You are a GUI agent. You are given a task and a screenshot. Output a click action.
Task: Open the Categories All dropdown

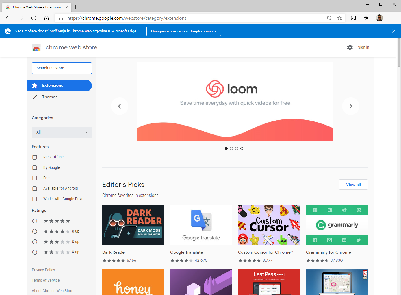click(62, 132)
